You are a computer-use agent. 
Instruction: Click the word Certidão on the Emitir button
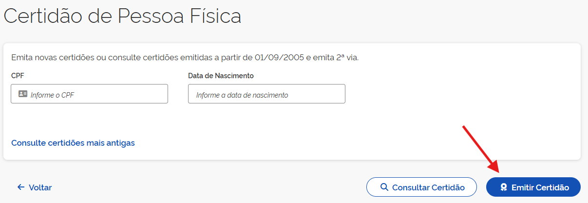[x=552, y=187]
